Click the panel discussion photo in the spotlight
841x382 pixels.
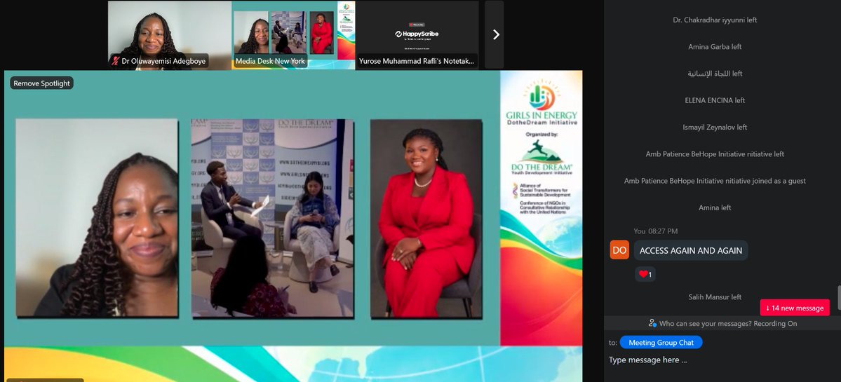(x=272, y=218)
